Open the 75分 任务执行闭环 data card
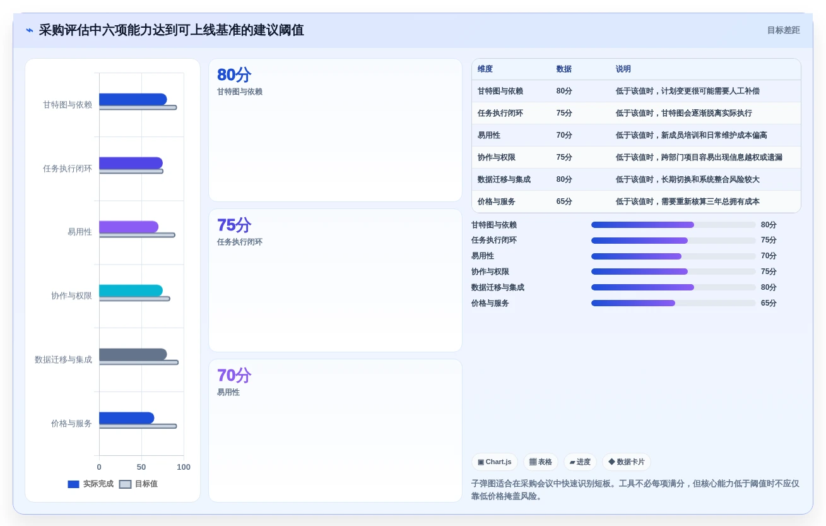Screen dimensions: 826x526 pos(335,280)
